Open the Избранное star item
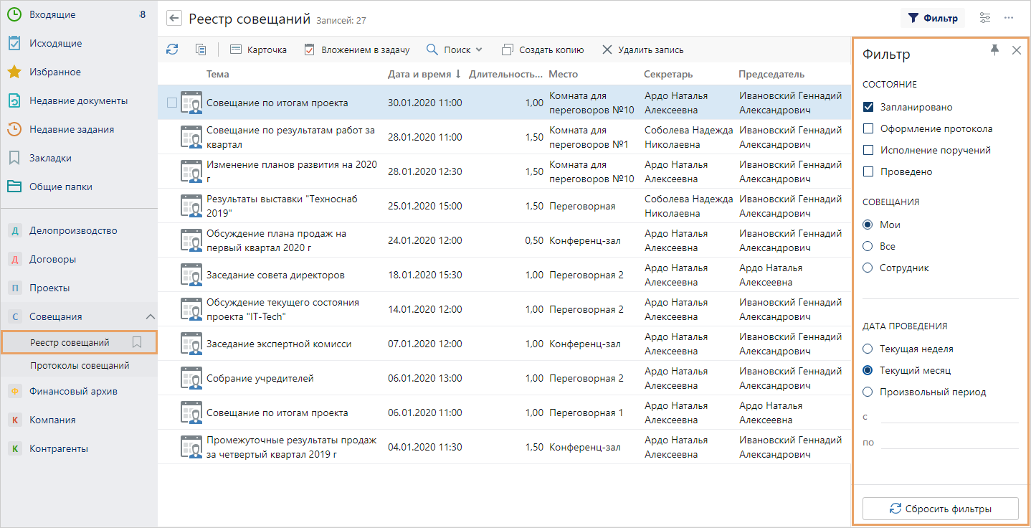 54,72
